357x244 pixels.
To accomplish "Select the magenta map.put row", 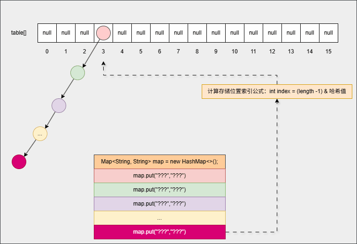I will click(160, 232).
